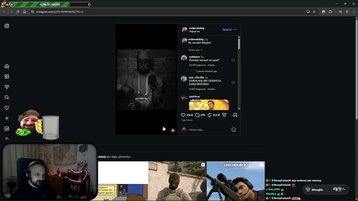Click the comments panel scrollbar thumb
358x201 pixels.
click(239, 44)
